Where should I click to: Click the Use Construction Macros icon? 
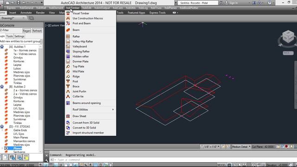68,19
